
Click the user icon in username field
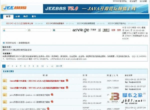coord(4,30)
